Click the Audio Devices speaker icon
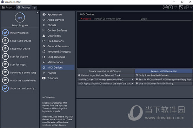This screenshot has height=128, width=193. 44,20
